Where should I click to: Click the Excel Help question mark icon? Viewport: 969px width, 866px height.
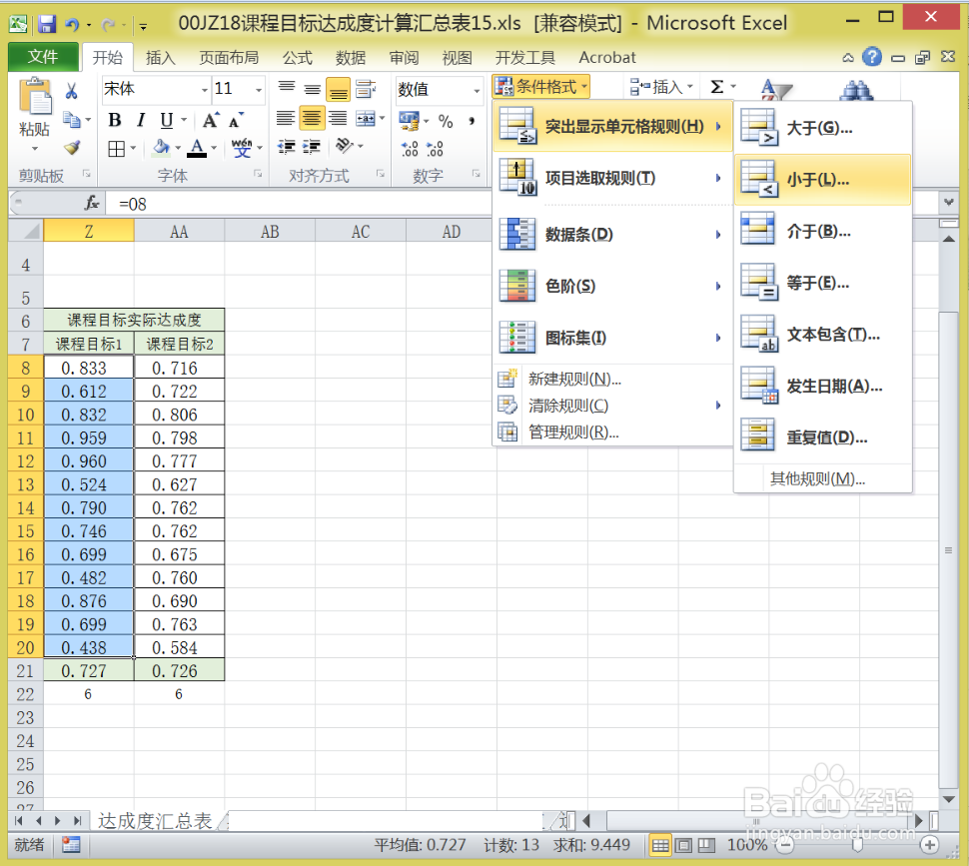(872, 58)
